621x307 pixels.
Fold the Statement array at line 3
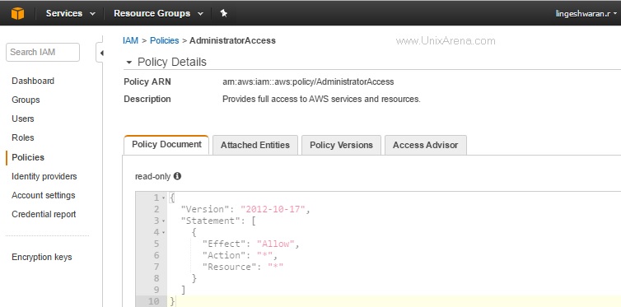pyautogui.click(x=164, y=221)
